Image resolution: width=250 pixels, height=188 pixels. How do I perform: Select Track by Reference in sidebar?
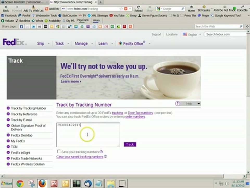24,114
